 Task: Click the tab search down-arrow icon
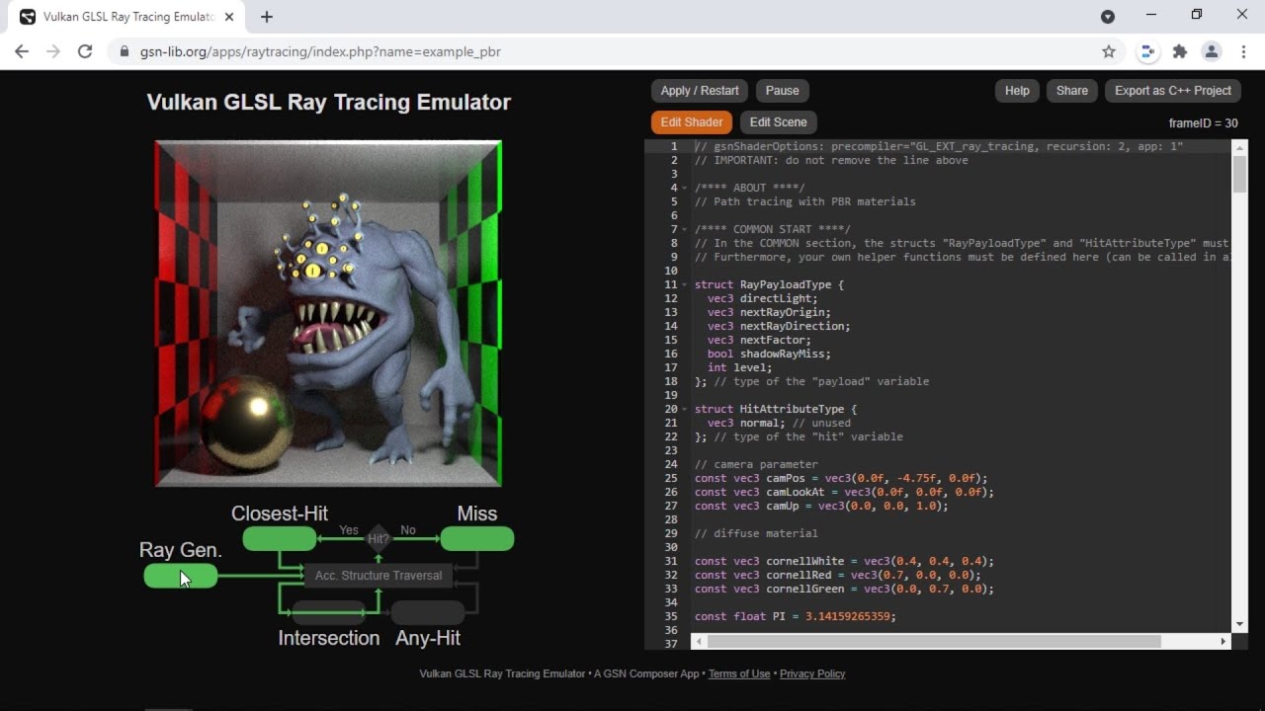(x=1108, y=17)
